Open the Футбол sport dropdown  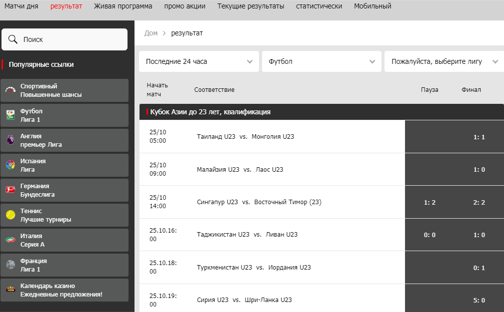pos(321,61)
